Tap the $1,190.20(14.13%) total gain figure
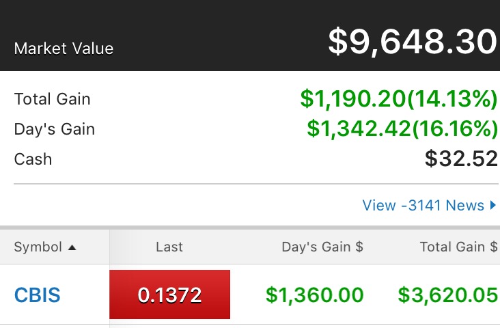Viewport: 500px width, 328px height. [x=399, y=99]
